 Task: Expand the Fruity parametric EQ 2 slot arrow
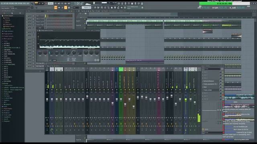pyautogui.click(x=203, y=84)
